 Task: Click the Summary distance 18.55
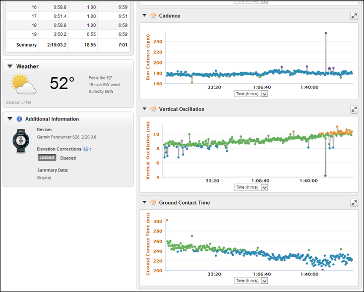(90, 45)
